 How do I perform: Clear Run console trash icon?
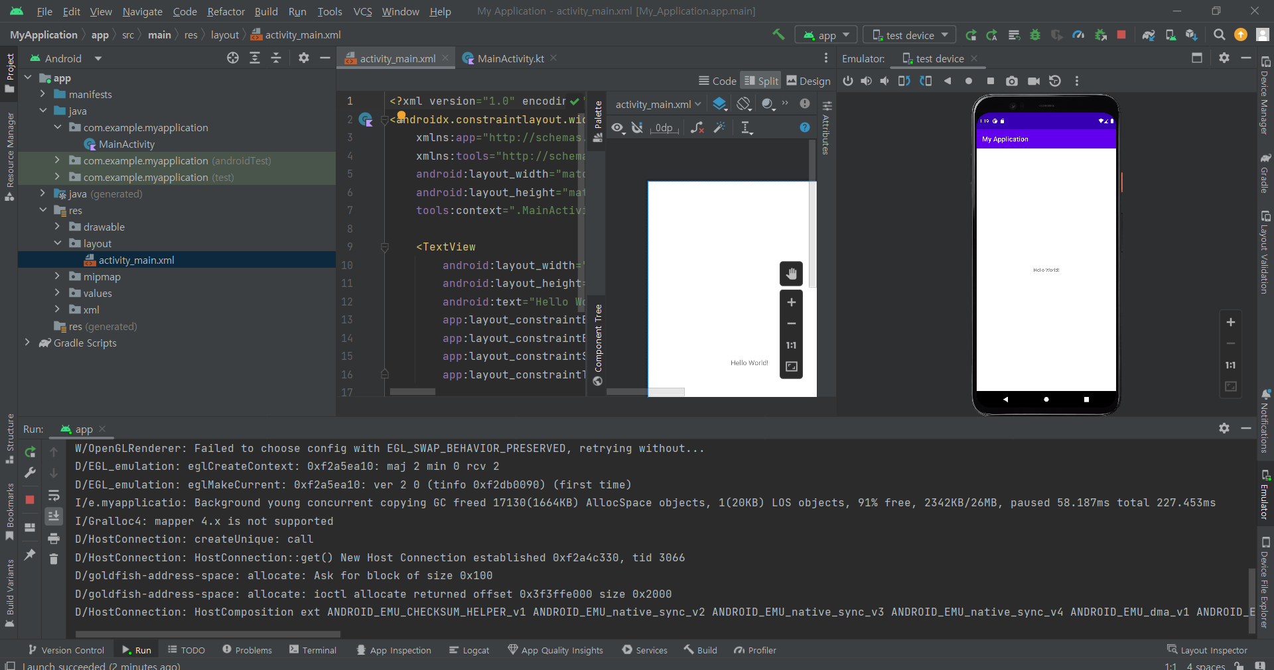tap(54, 559)
